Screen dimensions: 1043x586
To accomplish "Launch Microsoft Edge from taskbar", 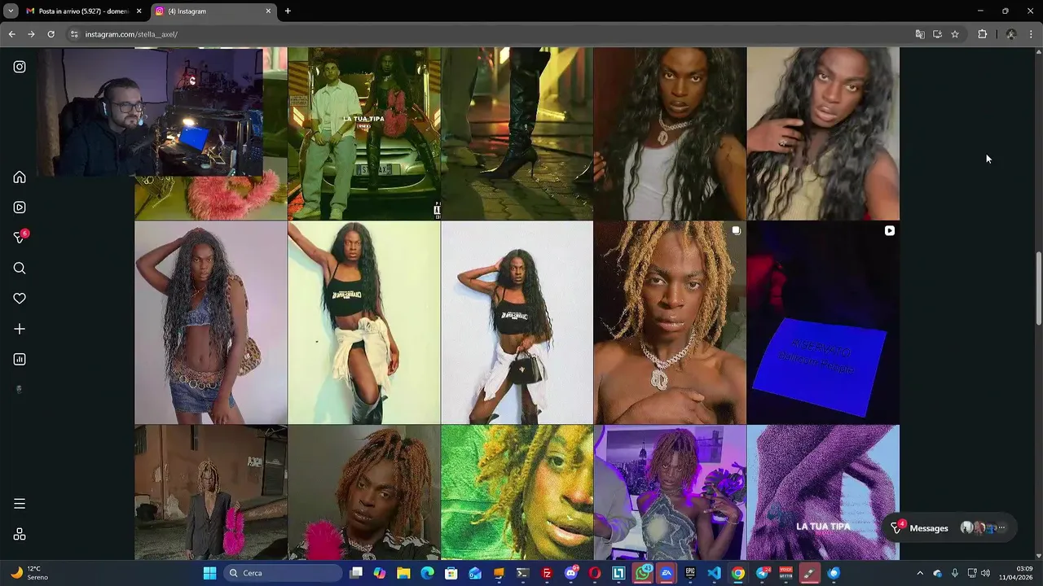I will (427, 573).
